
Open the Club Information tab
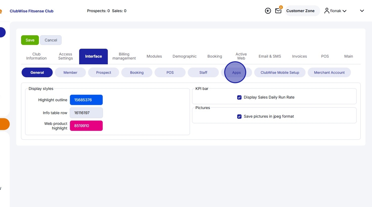(x=36, y=56)
